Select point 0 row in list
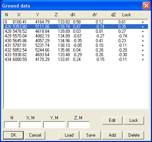This screenshot has height=142, width=152. coord(76,22)
